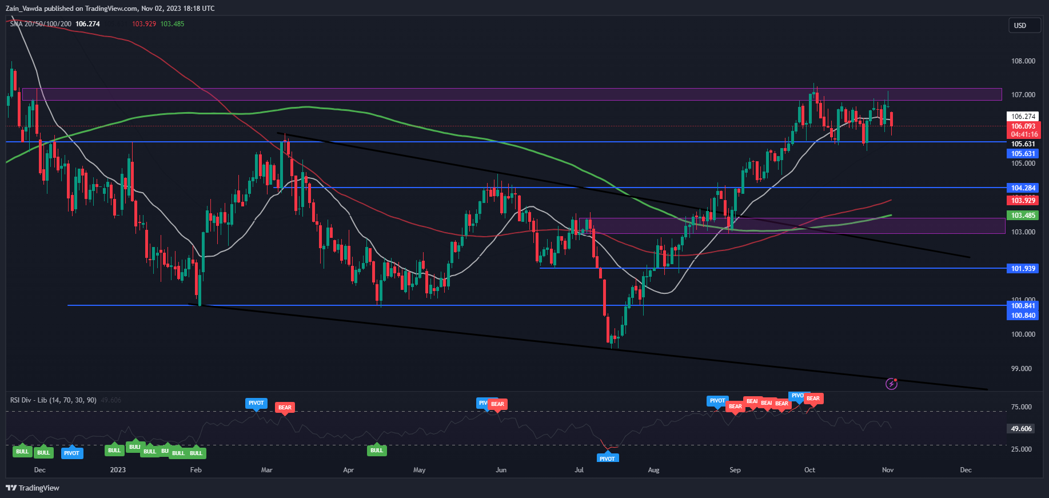The height and width of the screenshot is (498, 1049).
Task: Click the USD currency button
Action: tap(1024, 25)
